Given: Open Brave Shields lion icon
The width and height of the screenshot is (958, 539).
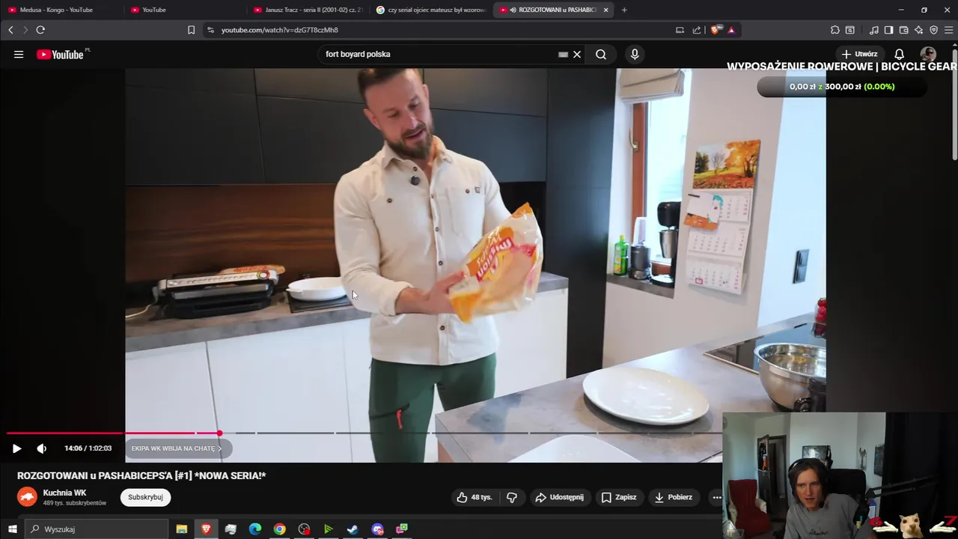Looking at the screenshot, I should tap(716, 30).
